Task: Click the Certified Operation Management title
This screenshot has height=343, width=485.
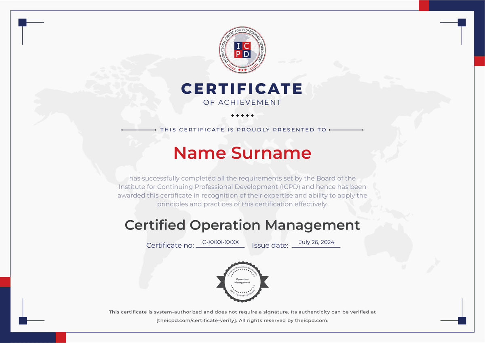Action: [x=242, y=225]
